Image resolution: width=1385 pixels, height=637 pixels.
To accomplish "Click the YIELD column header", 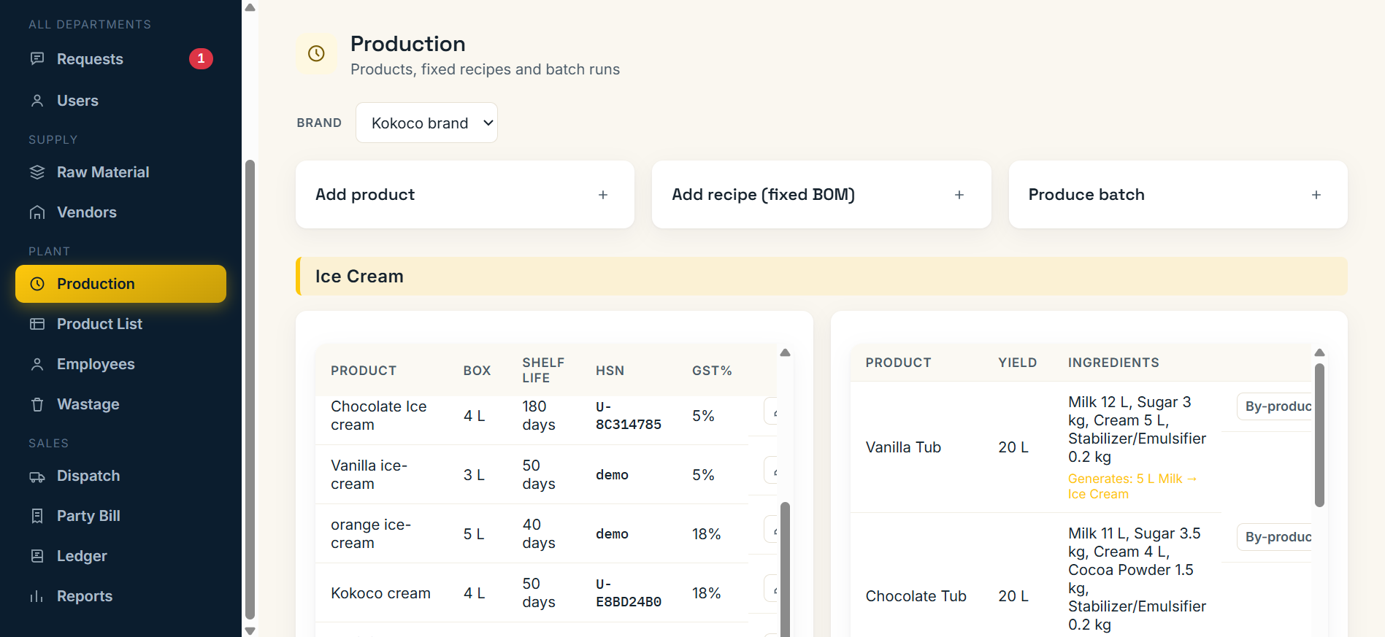I will tap(1018, 363).
